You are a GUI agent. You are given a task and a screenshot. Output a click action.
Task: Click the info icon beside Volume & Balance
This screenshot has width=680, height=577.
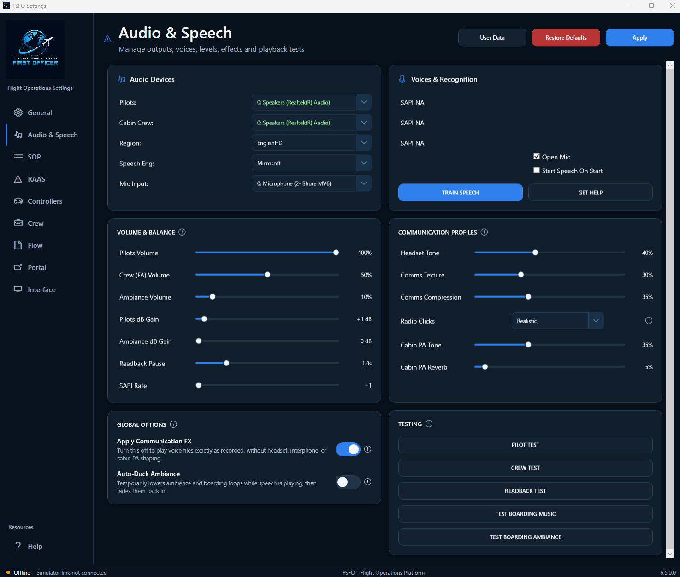pos(182,232)
